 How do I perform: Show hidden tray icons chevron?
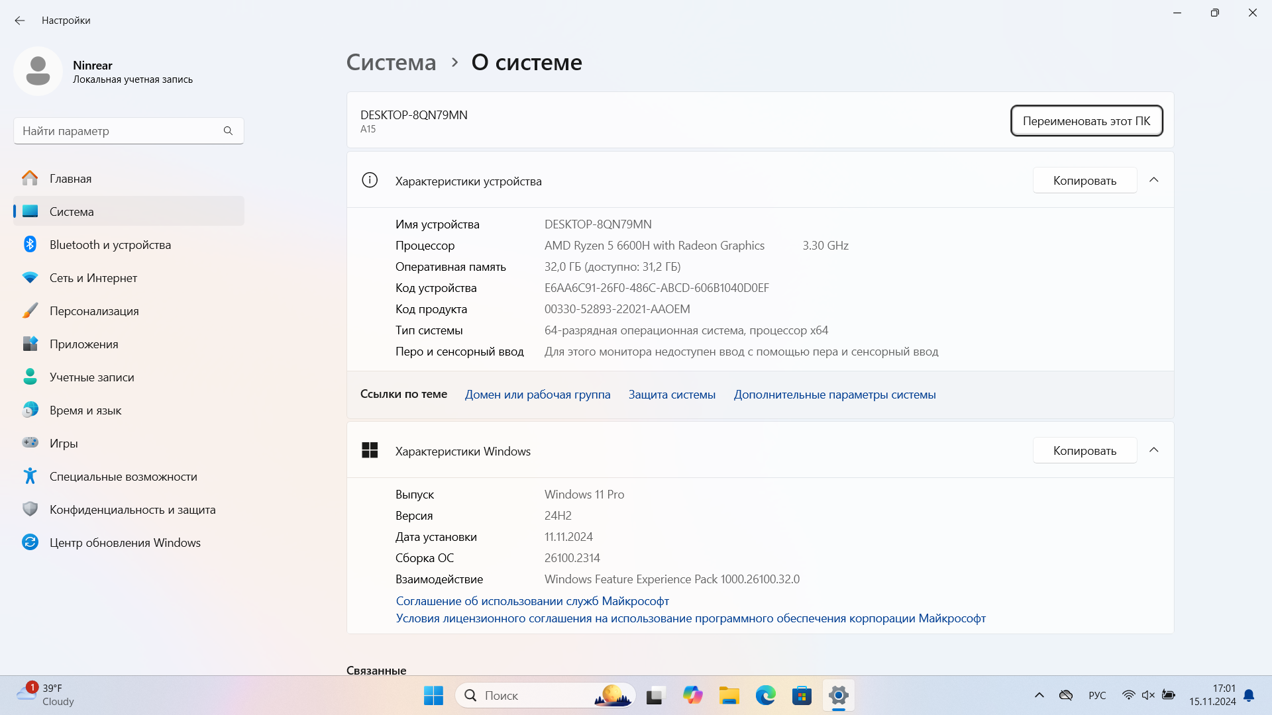click(1039, 695)
